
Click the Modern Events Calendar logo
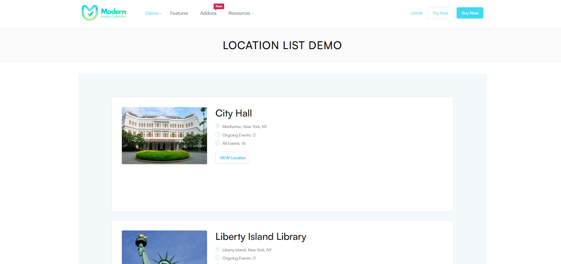[104, 13]
